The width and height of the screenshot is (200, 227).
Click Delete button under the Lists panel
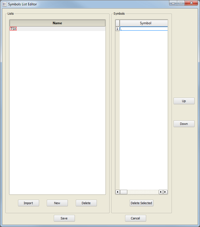click(x=86, y=203)
